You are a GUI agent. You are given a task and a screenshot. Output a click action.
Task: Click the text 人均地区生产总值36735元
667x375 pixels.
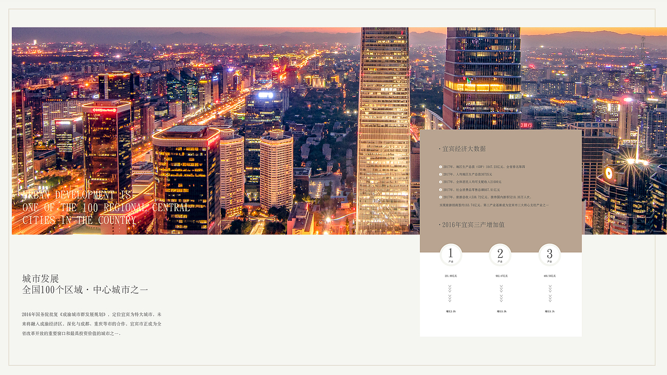tap(474, 174)
